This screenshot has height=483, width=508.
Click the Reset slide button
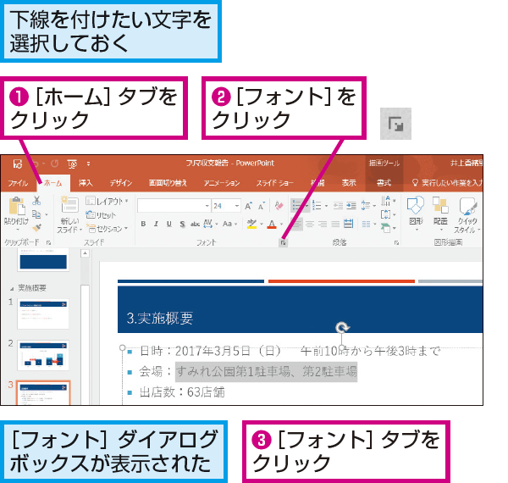tap(101, 215)
